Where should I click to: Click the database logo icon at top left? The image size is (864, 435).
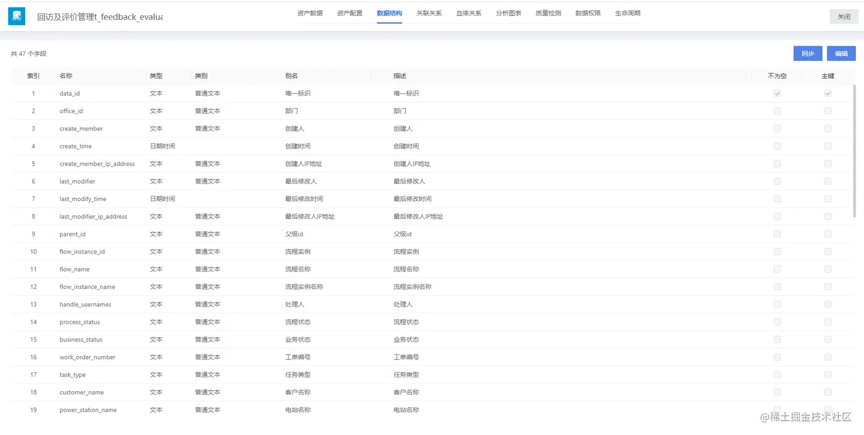coord(16,16)
